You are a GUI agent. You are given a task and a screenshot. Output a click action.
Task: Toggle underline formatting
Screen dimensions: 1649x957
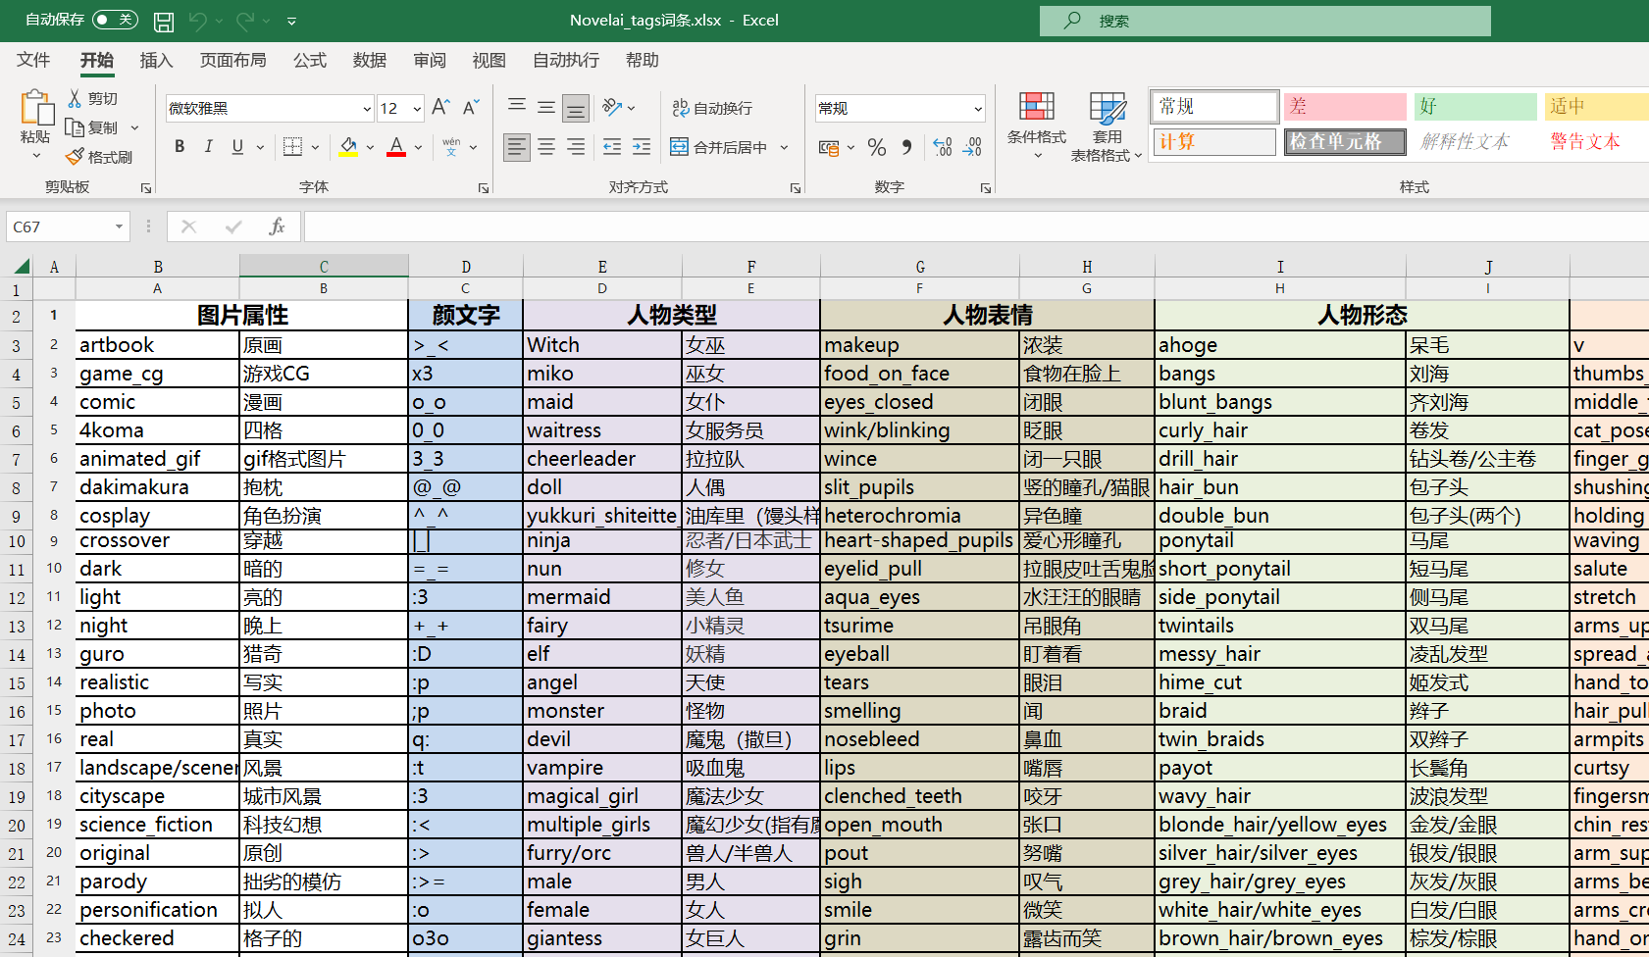click(x=237, y=147)
